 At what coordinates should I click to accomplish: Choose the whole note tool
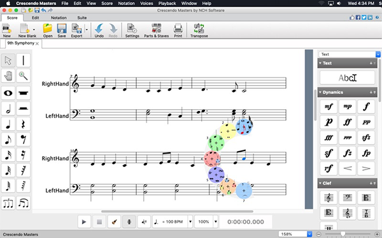pyautogui.click(x=8, y=93)
